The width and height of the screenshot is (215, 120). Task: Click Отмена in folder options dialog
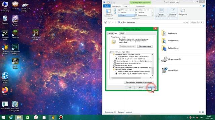[140, 88]
